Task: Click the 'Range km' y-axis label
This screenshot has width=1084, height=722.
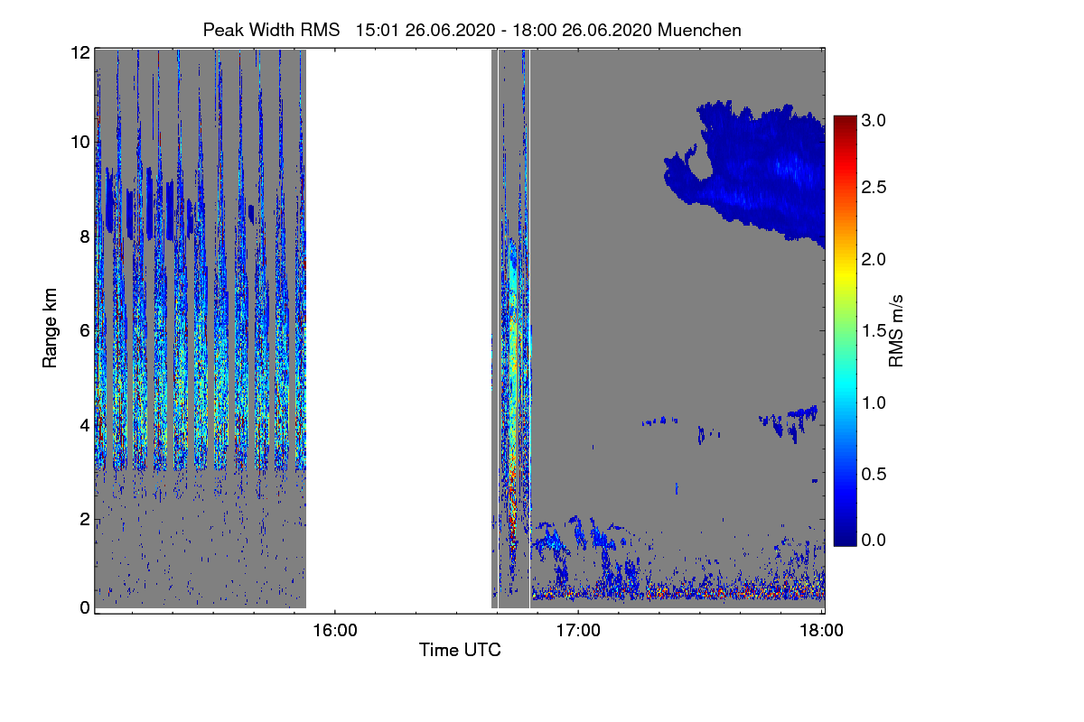Action: [x=51, y=329]
